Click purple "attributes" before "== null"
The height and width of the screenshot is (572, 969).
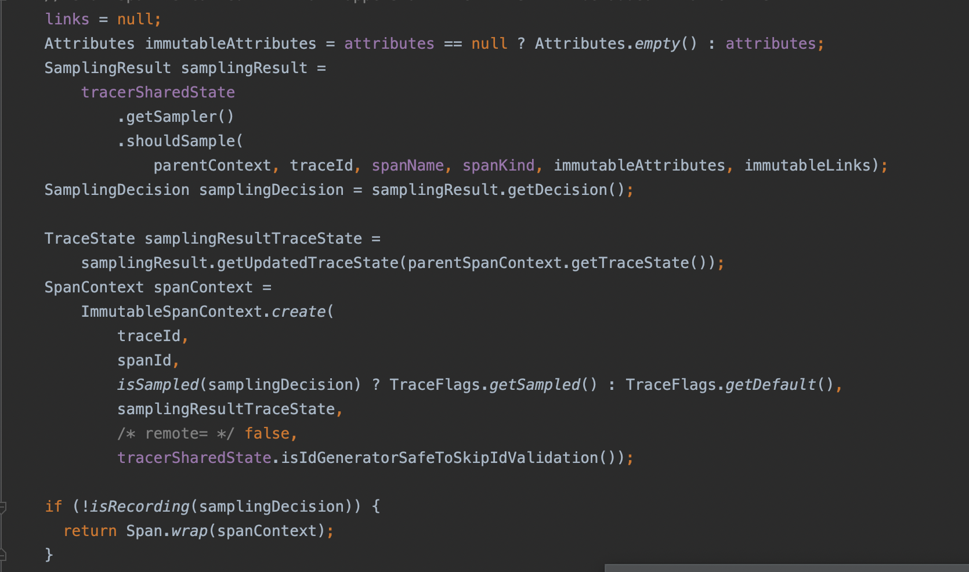389,44
